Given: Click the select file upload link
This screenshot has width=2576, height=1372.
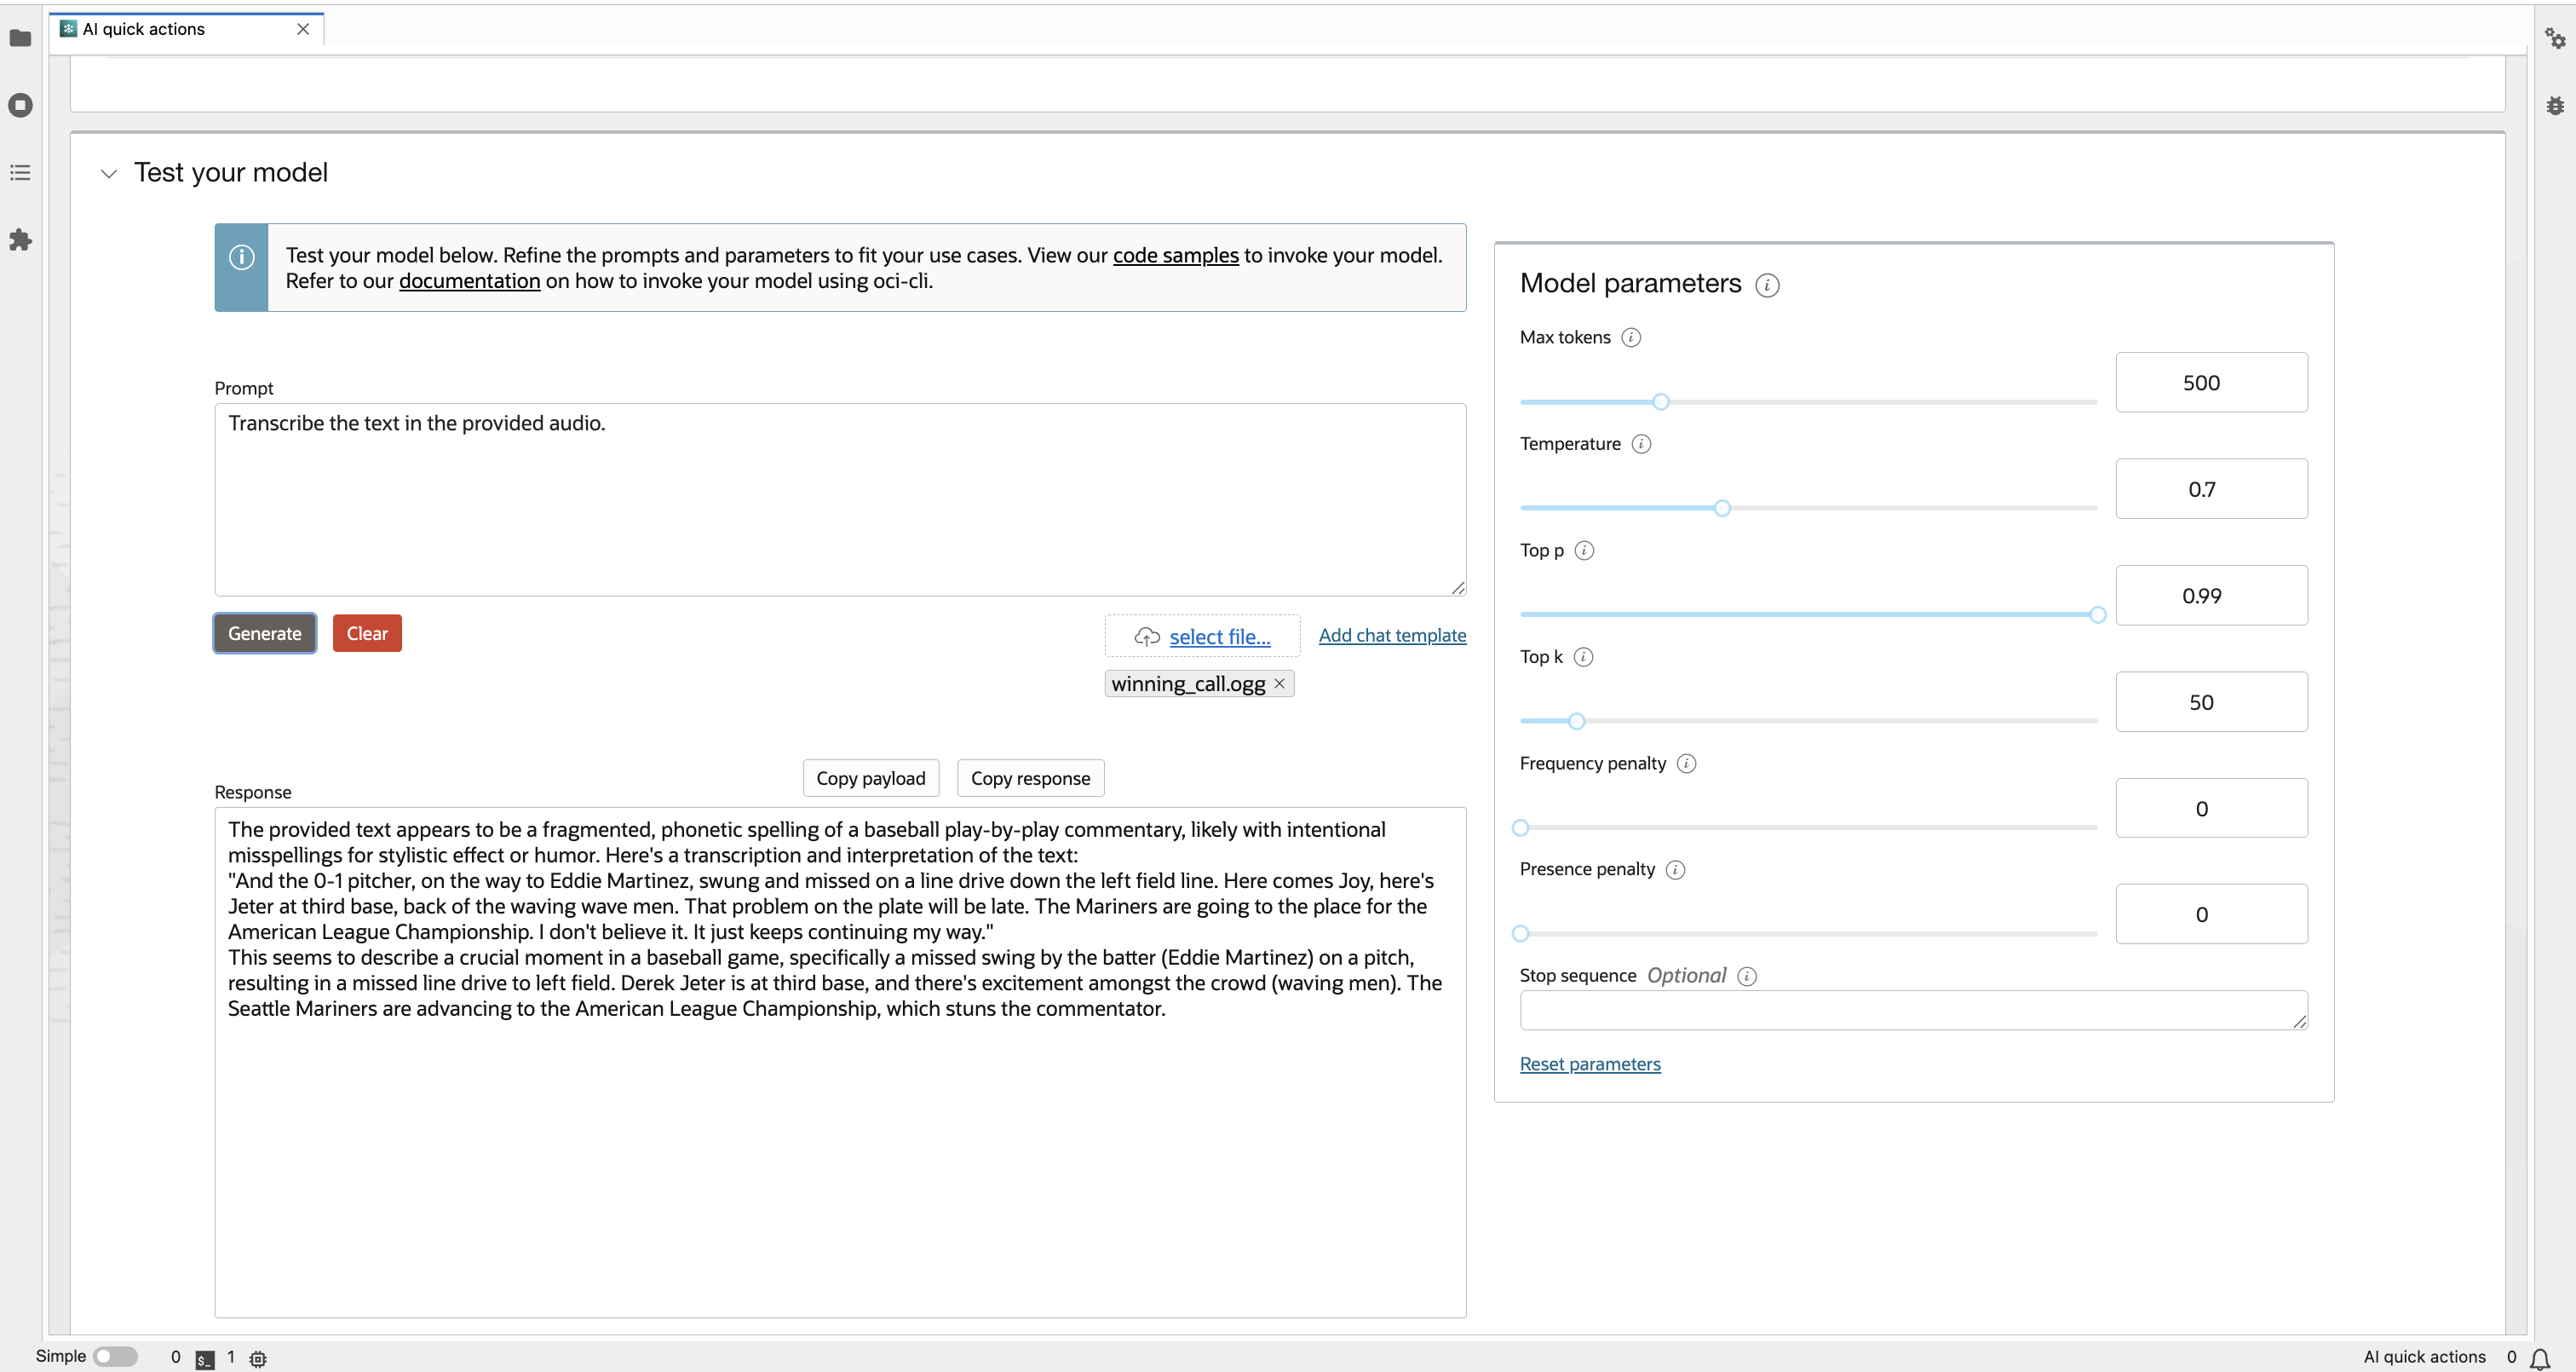Looking at the screenshot, I should 1219,637.
